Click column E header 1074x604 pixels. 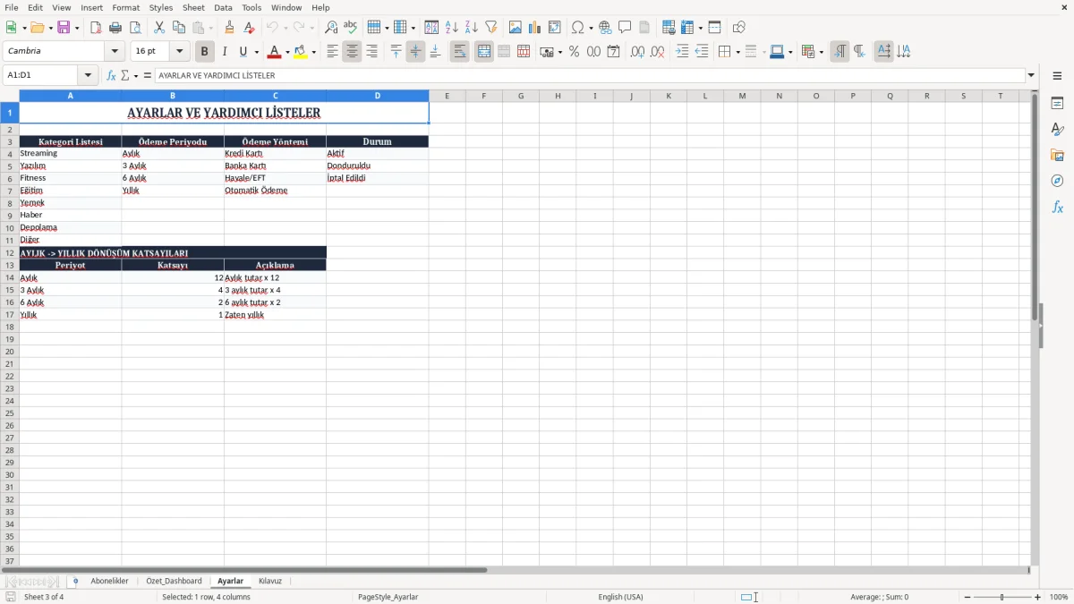[447, 96]
